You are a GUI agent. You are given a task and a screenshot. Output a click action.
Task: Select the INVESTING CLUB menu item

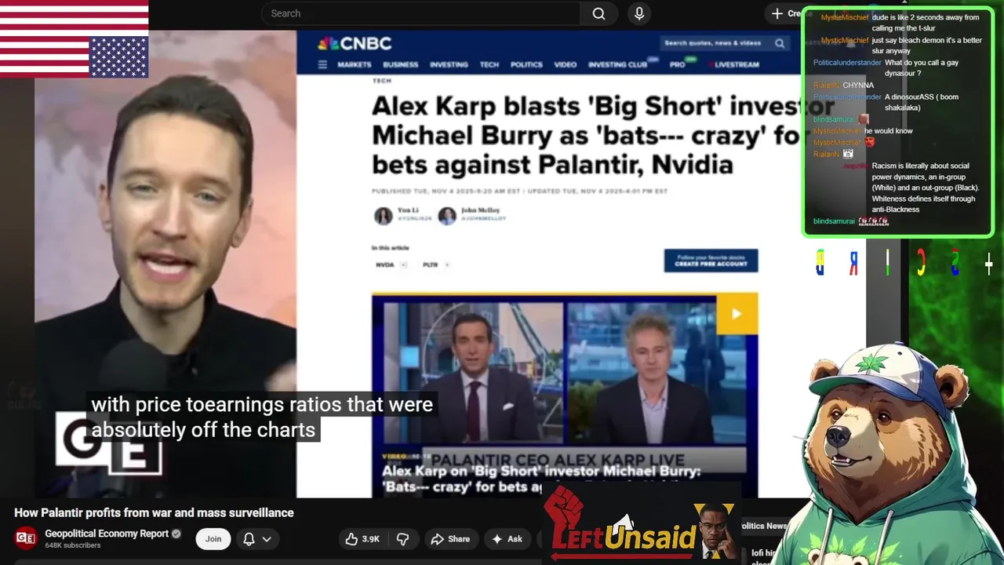pos(617,64)
